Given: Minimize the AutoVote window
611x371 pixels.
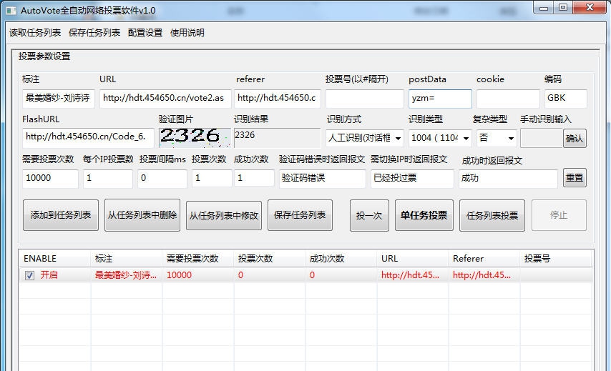Looking at the screenshot, I should 544,8.
